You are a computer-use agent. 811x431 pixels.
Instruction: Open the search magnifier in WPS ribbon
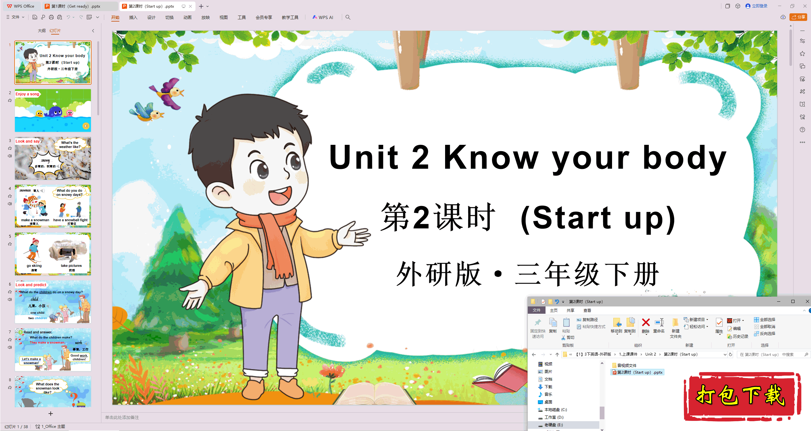(348, 17)
